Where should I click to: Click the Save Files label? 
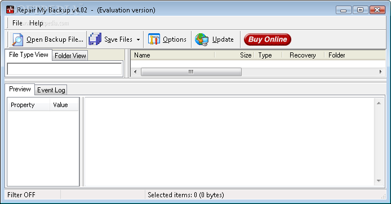[x=118, y=39]
